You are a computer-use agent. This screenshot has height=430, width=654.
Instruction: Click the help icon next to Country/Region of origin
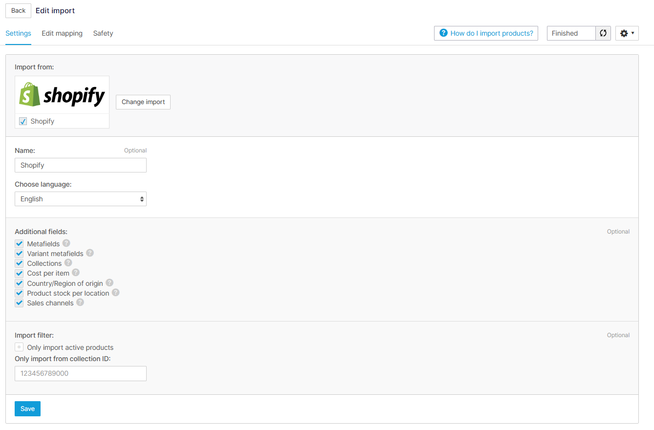coord(109,282)
